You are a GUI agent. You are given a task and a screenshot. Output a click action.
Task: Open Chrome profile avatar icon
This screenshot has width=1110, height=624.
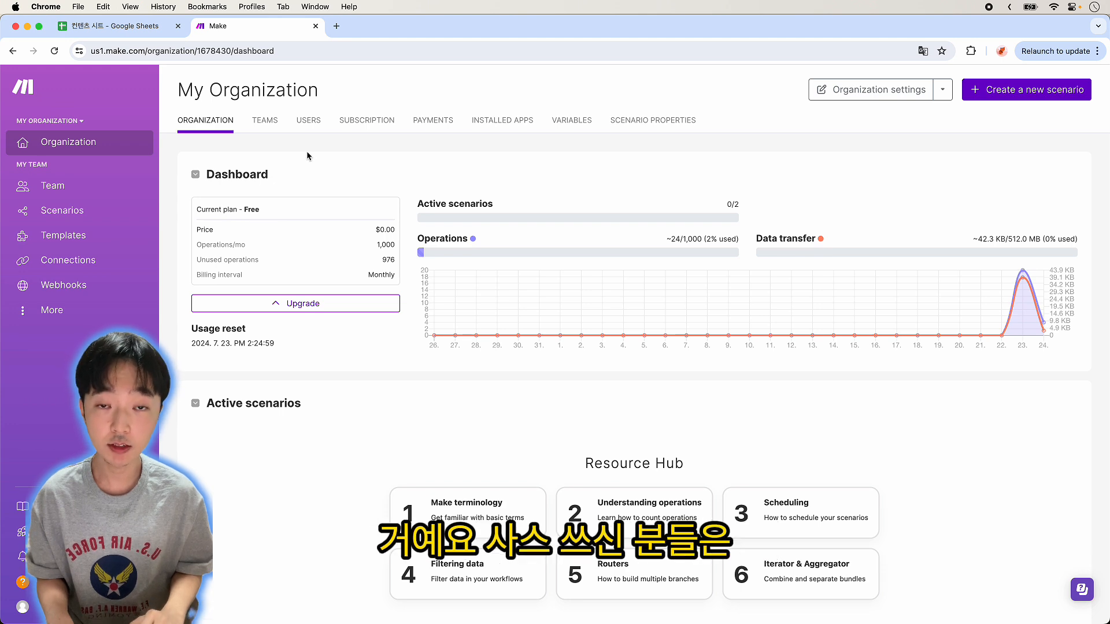[1002, 51]
